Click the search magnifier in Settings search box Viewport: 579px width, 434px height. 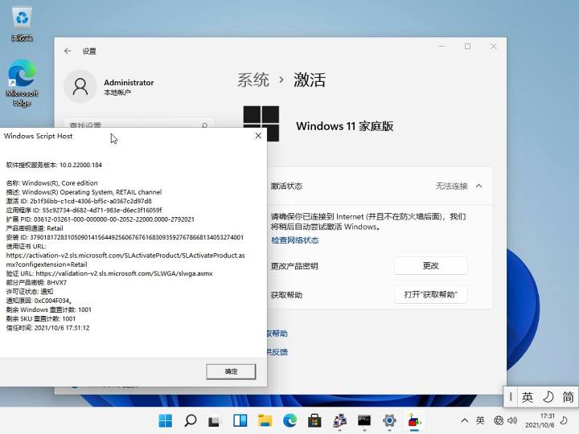205,125
